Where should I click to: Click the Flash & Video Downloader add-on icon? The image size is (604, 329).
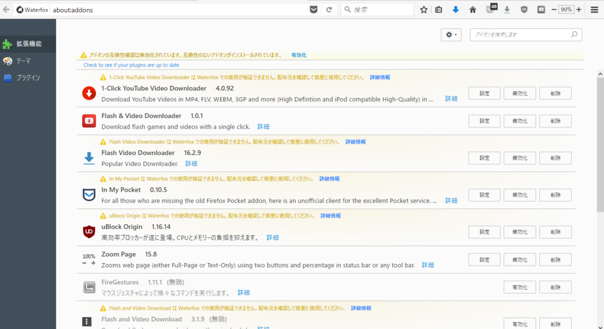click(x=89, y=121)
